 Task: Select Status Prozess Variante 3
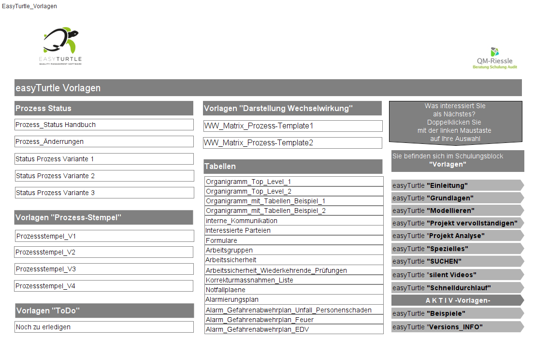pyautogui.click(x=104, y=193)
